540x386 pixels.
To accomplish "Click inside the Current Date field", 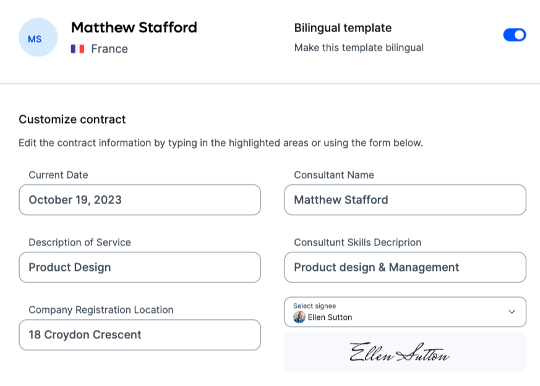I will coord(139,200).
